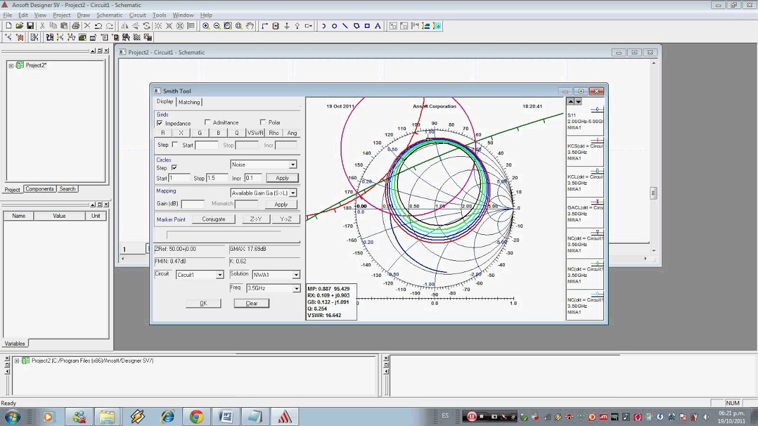Screen dimensions: 758x426
Task: Open Internet Explorer from the taskbar
Action: (x=167, y=417)
